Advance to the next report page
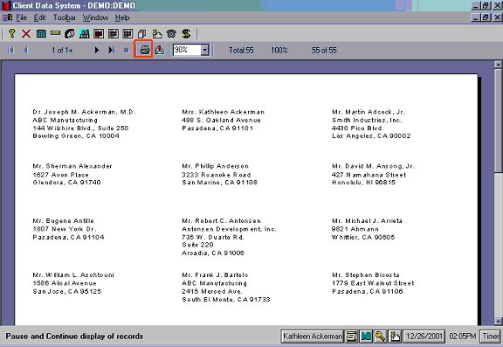This screenshot has width=503, height=347. 97,50
